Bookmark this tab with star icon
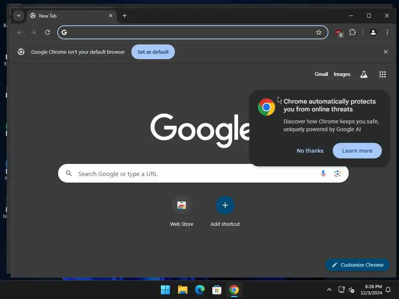The width and height of the screenshot is (399, 299). (319, 32)
